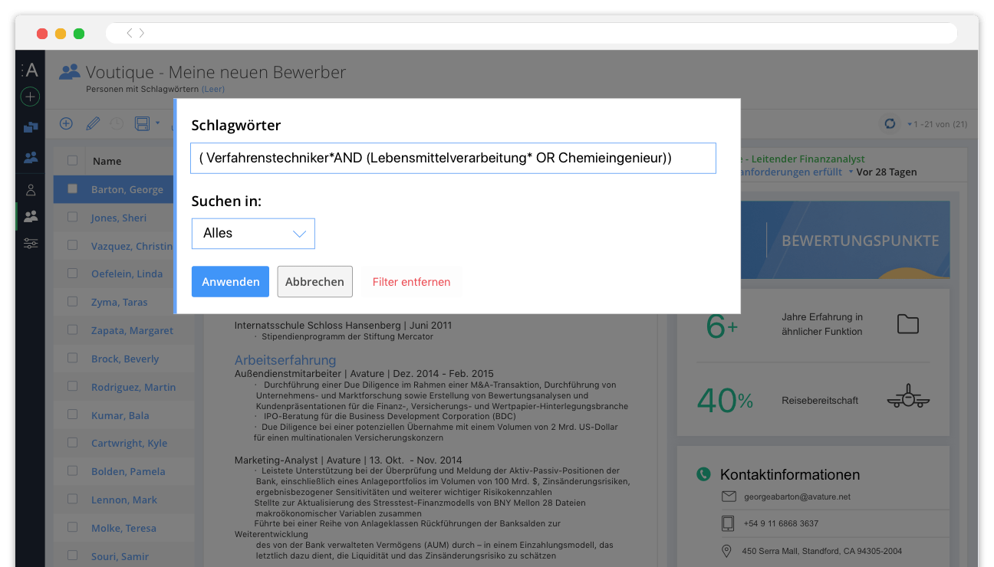
Task: Open candidate Kumar, Bala
Action: click(120, 415)
